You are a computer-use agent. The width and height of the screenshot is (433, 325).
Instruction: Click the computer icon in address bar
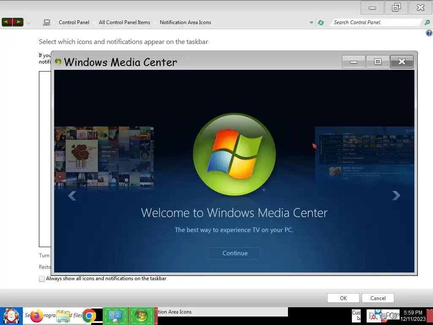point(47,22)
